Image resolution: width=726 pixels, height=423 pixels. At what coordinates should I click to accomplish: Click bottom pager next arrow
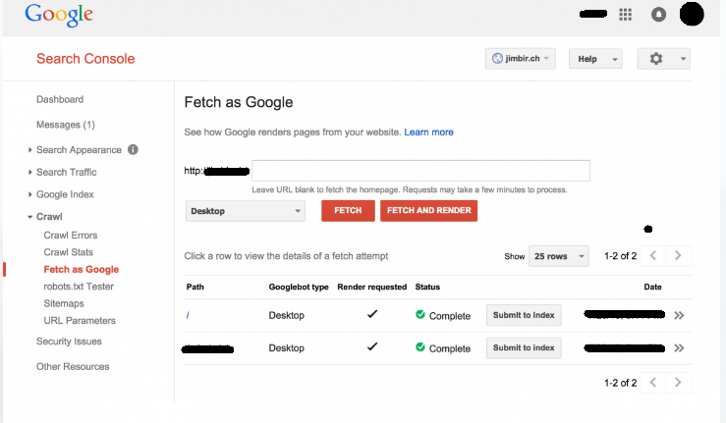tap(678, 383)
